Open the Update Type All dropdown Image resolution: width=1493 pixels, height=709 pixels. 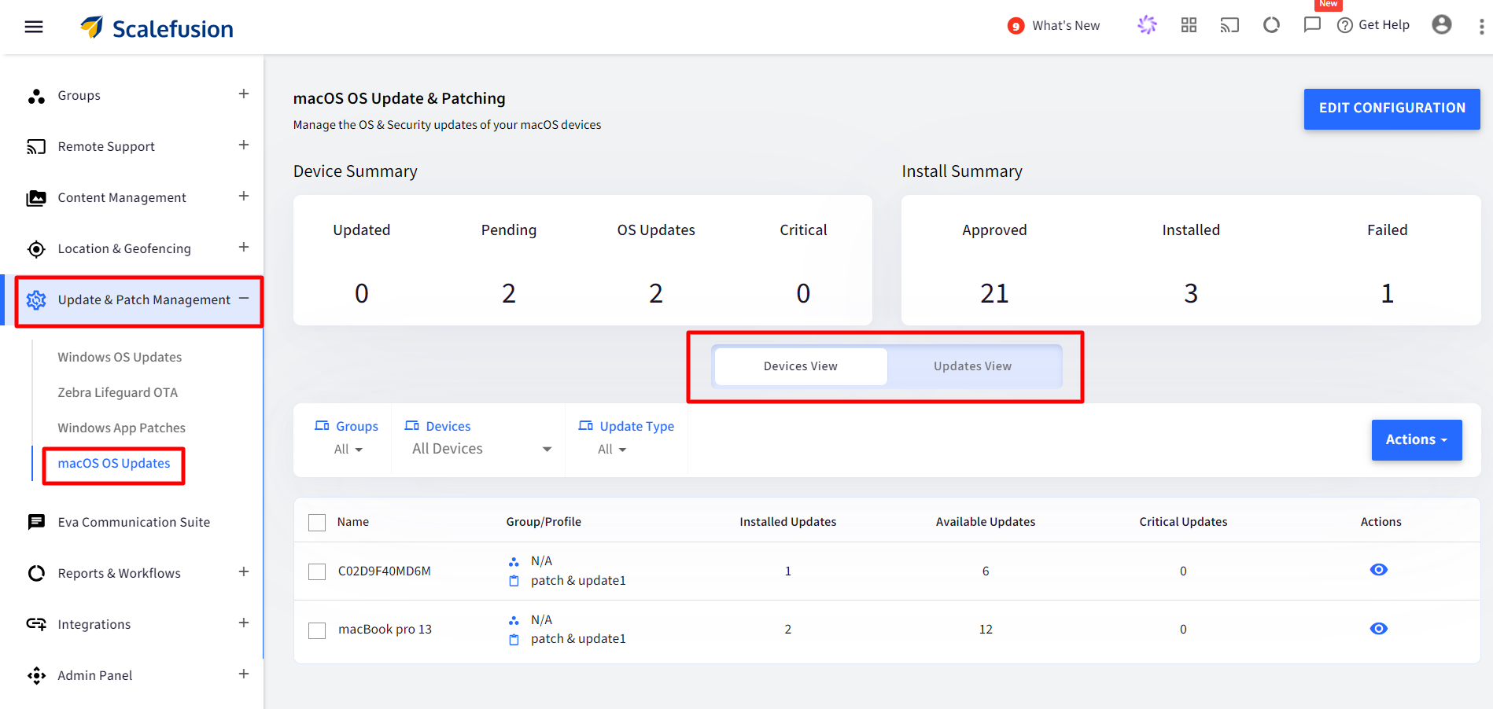[611, 450]
